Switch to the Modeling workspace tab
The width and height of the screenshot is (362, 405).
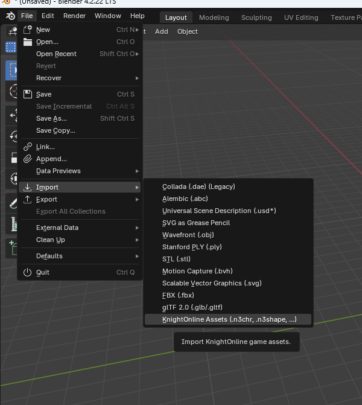coord(214,18)
